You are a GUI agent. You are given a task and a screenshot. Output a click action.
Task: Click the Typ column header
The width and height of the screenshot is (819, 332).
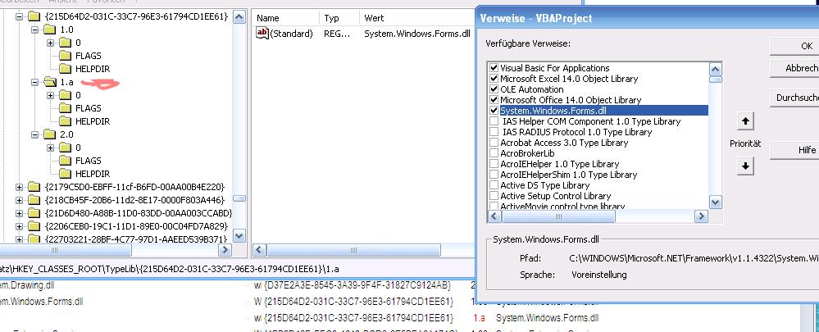click(339, 18)
